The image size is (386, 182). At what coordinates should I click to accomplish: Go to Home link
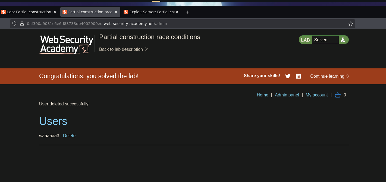click(262, 95)
